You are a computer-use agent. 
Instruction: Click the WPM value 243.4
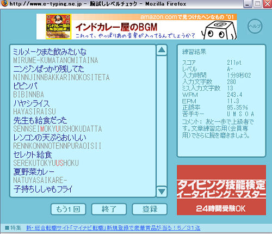click(x=234, y=95)
